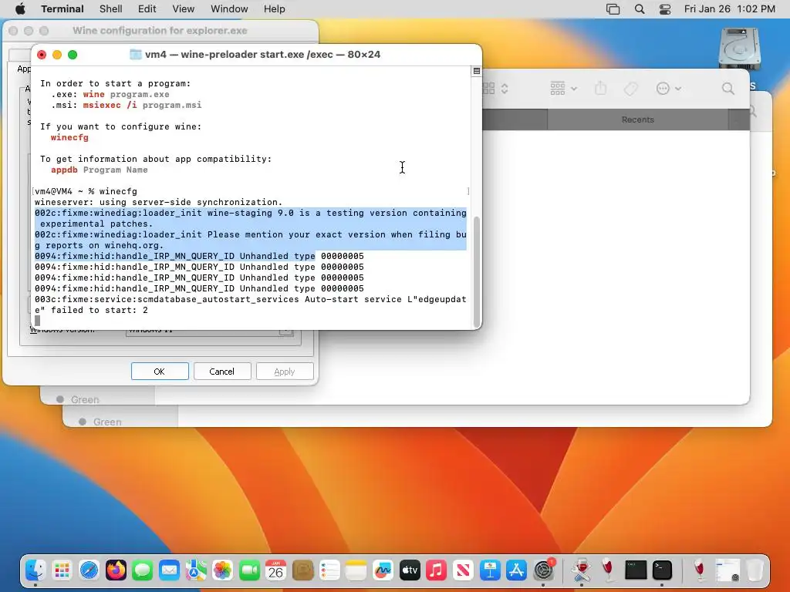The height and width of the screenshot is (592, 790).
Task: Open Launchpad in the dock
Action: point(62,570)
